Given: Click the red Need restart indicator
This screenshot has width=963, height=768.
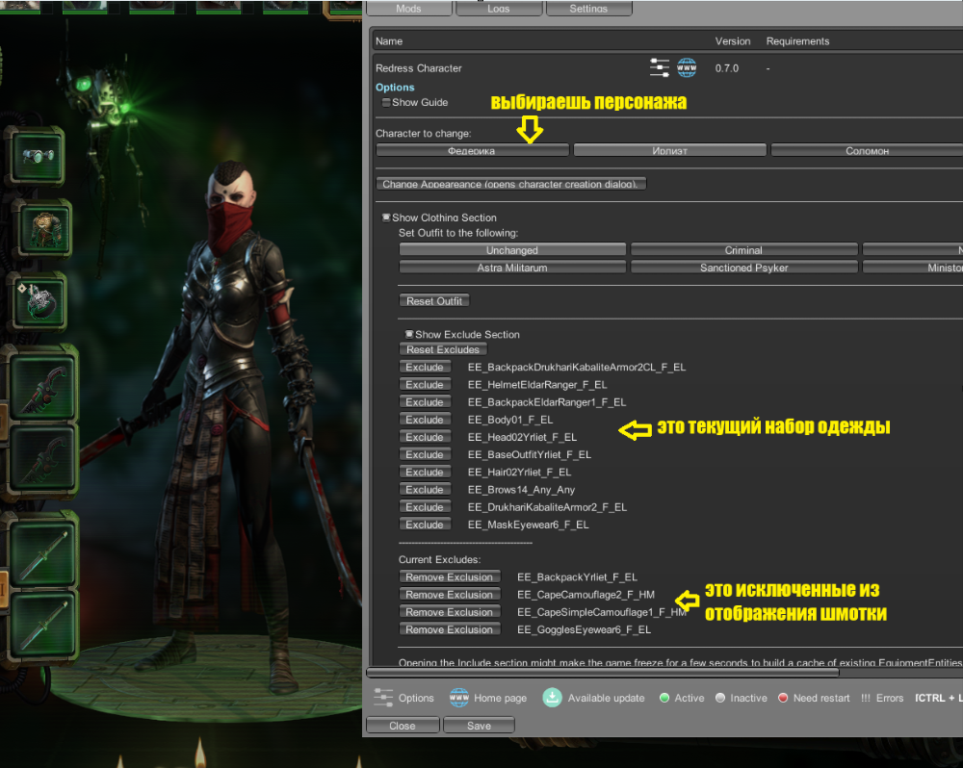Looking at the screenshot, I should click(783, 698).
